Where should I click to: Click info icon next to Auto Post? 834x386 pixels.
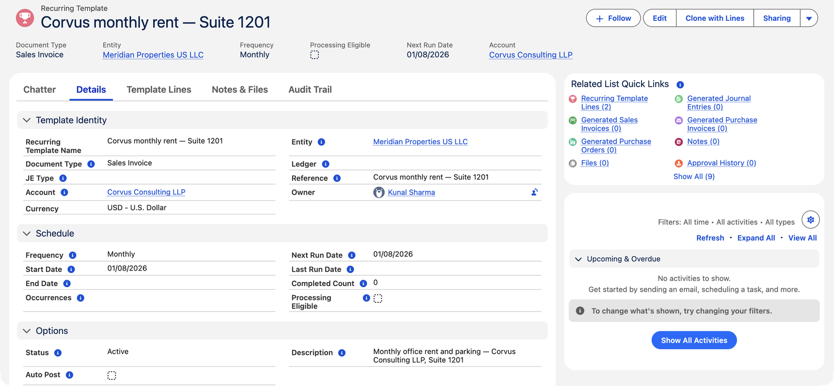coord(69,375)
